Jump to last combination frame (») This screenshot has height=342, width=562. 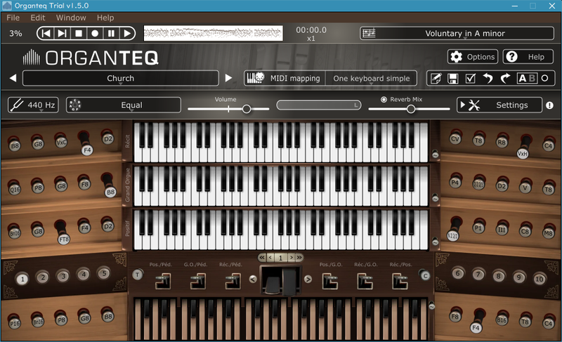[299, 257]
